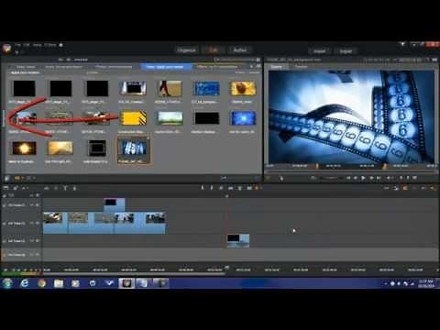Viewport: 440px width, 330px height.
Task: Click the first icon at library bottom-left
Action: [7, 178]
